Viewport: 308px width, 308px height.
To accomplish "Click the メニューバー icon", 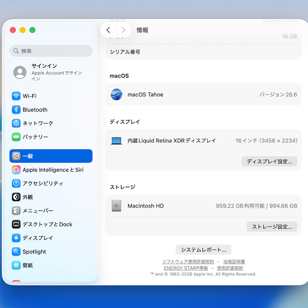I will (16, 211).
